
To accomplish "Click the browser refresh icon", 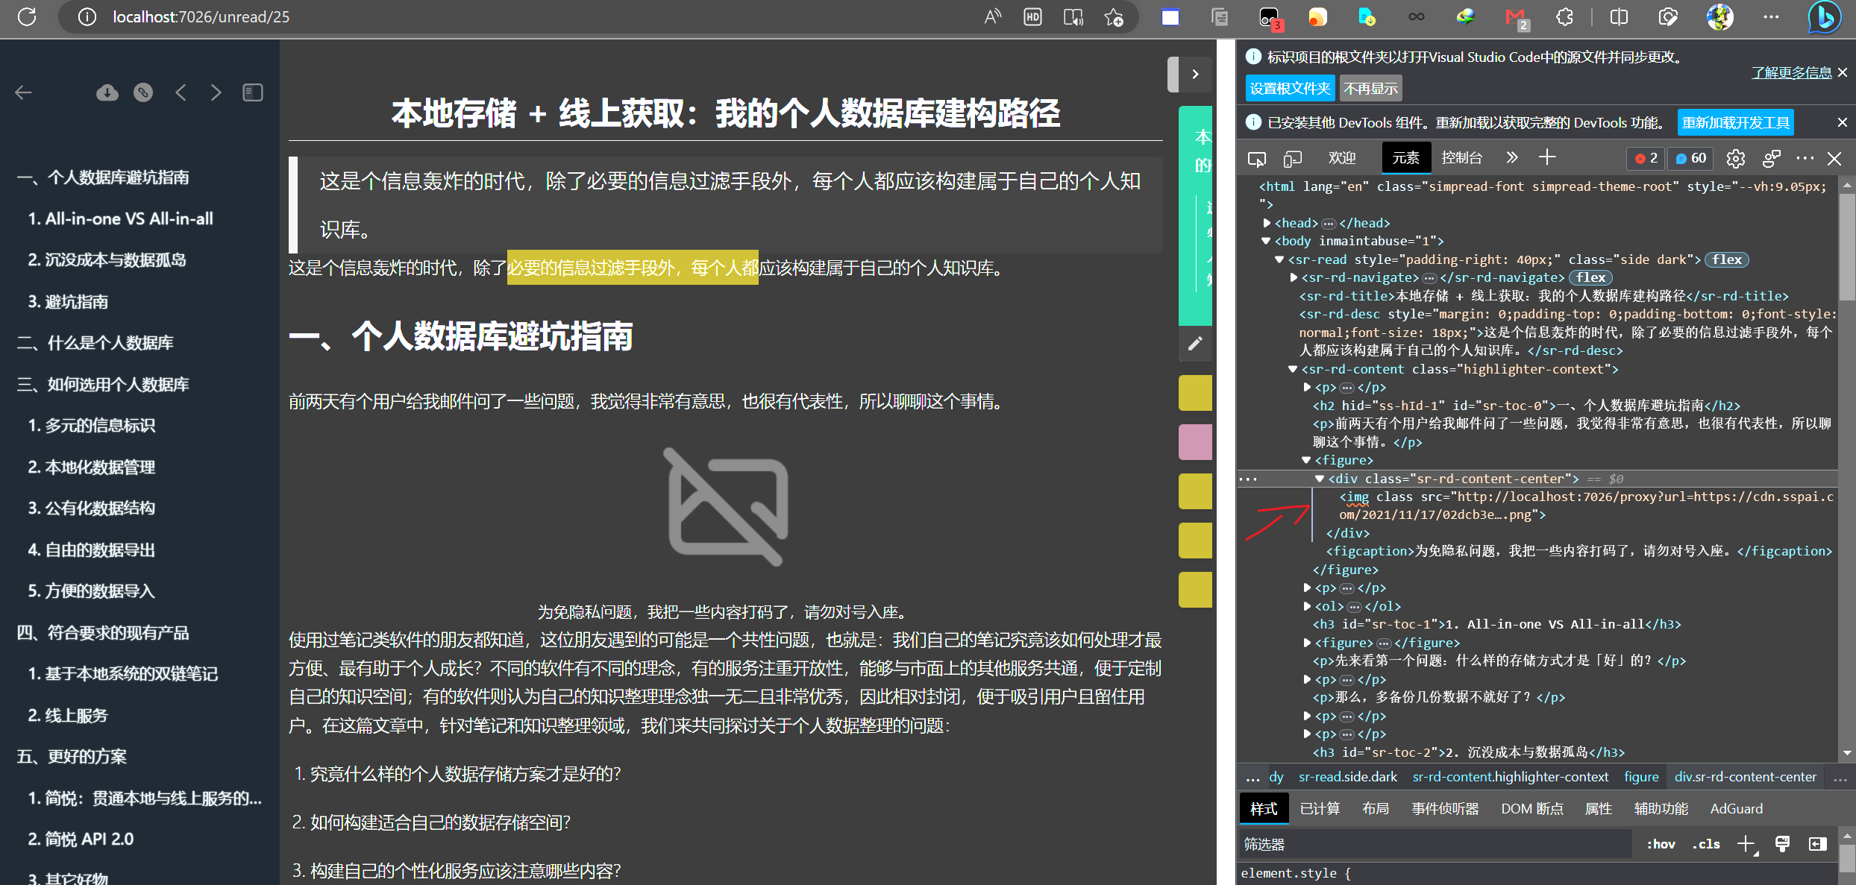I will click(27, 16).
